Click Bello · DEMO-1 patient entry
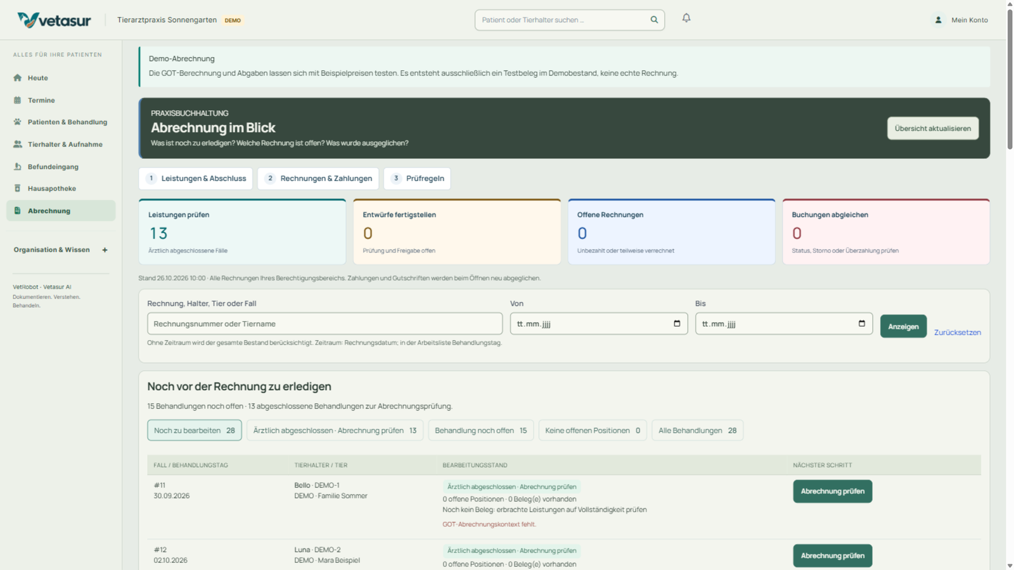1014x570 pixels. coord(317,485)
